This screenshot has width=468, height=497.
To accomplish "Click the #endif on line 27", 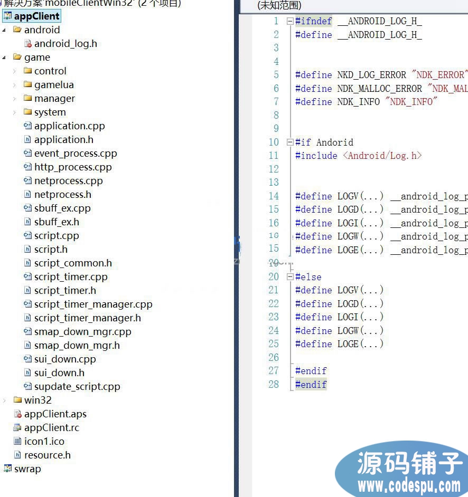I will (311, 371).
